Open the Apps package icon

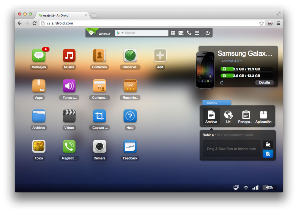coord(39,86)
